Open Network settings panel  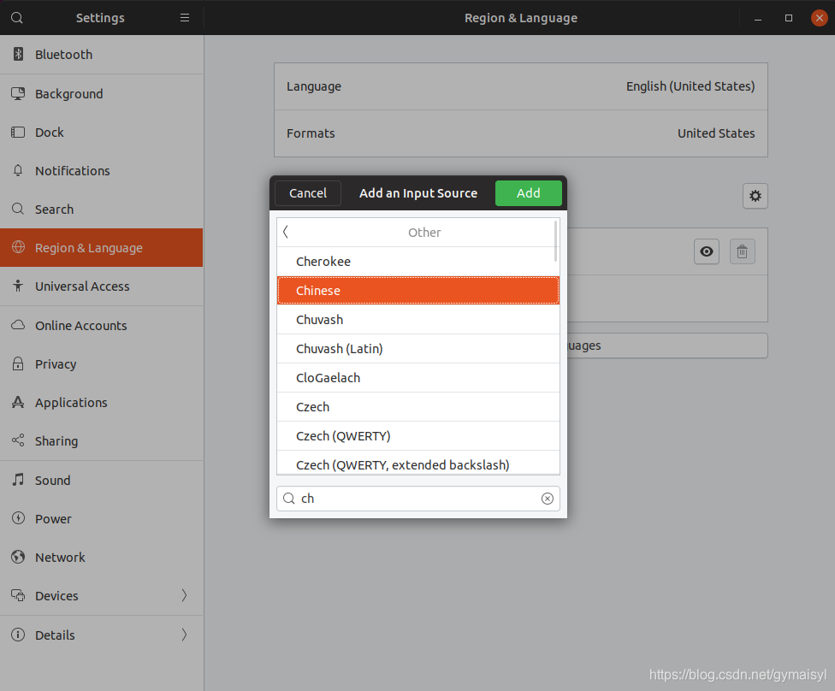[x=102, y=558]
